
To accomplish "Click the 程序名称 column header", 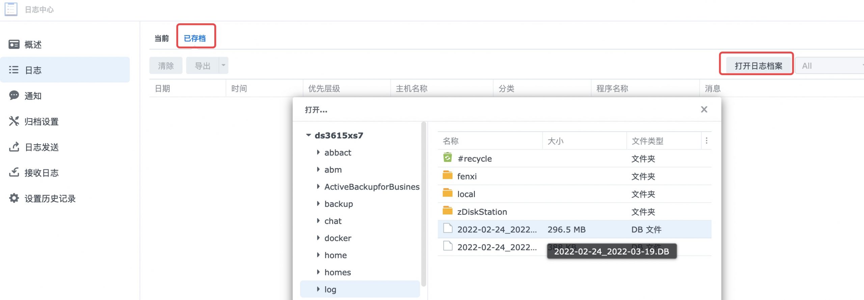I will coord(645,88).
